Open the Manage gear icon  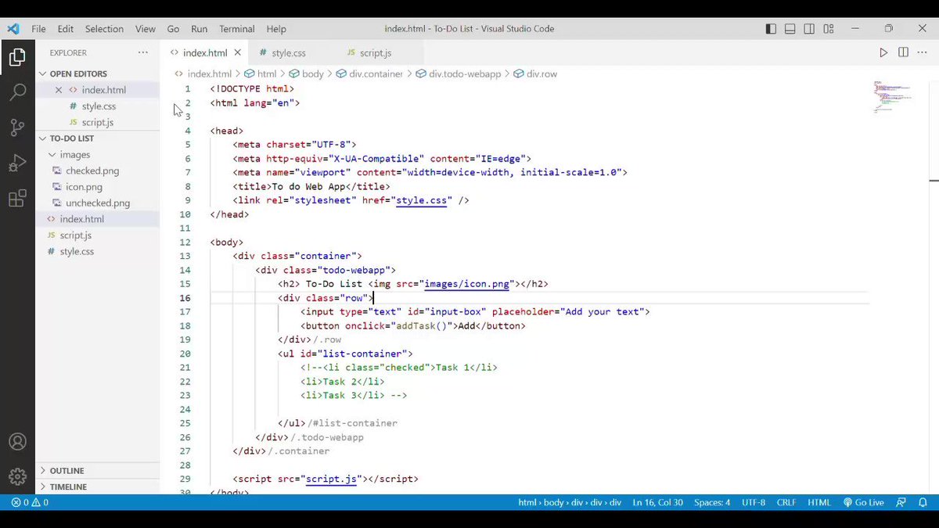click(17, 476)
